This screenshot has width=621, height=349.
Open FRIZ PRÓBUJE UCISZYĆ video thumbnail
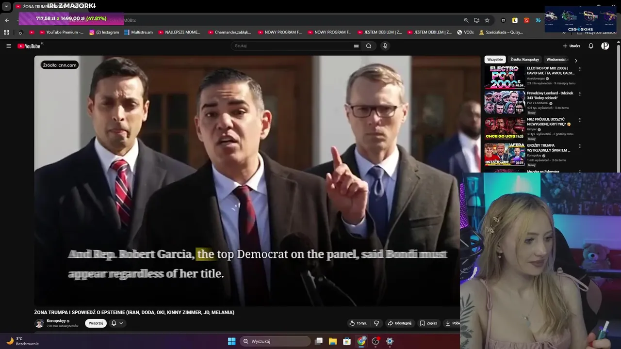[505, 128]
